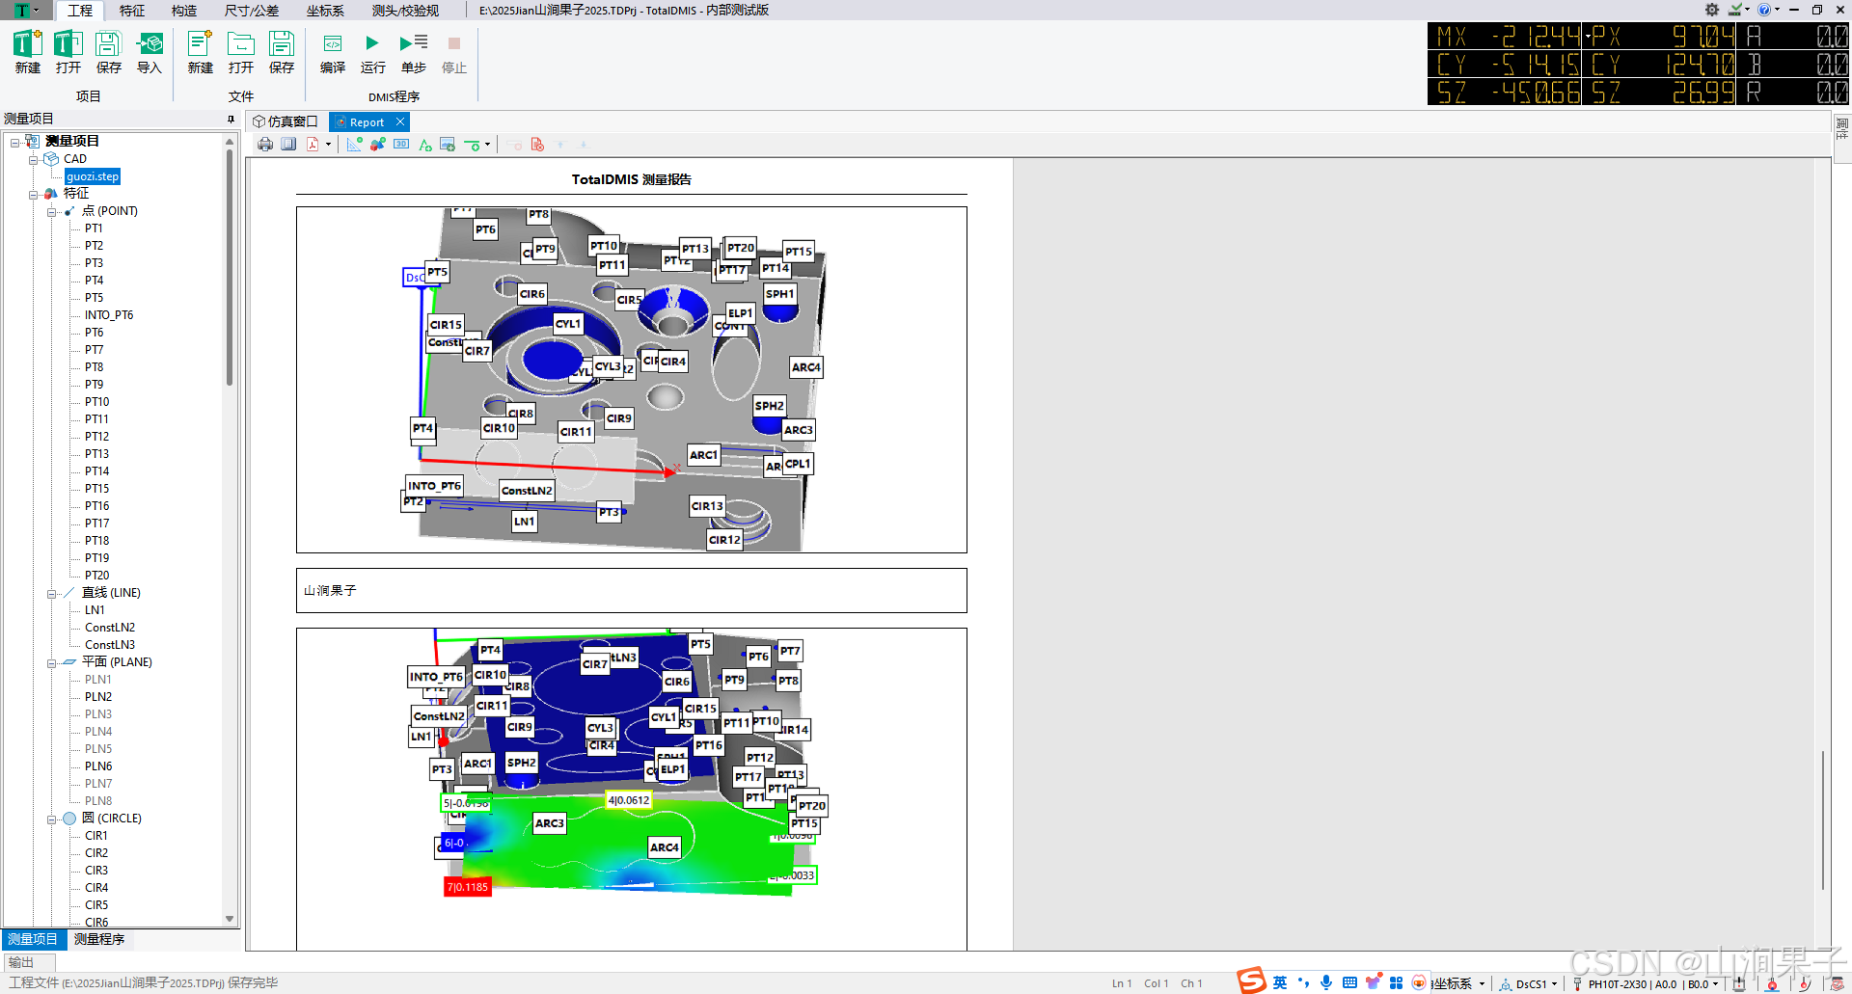The width and height of the screenshot is (1852, 994).
Task: Click the 山涧果子 text box in report
Action: [632, 590]
